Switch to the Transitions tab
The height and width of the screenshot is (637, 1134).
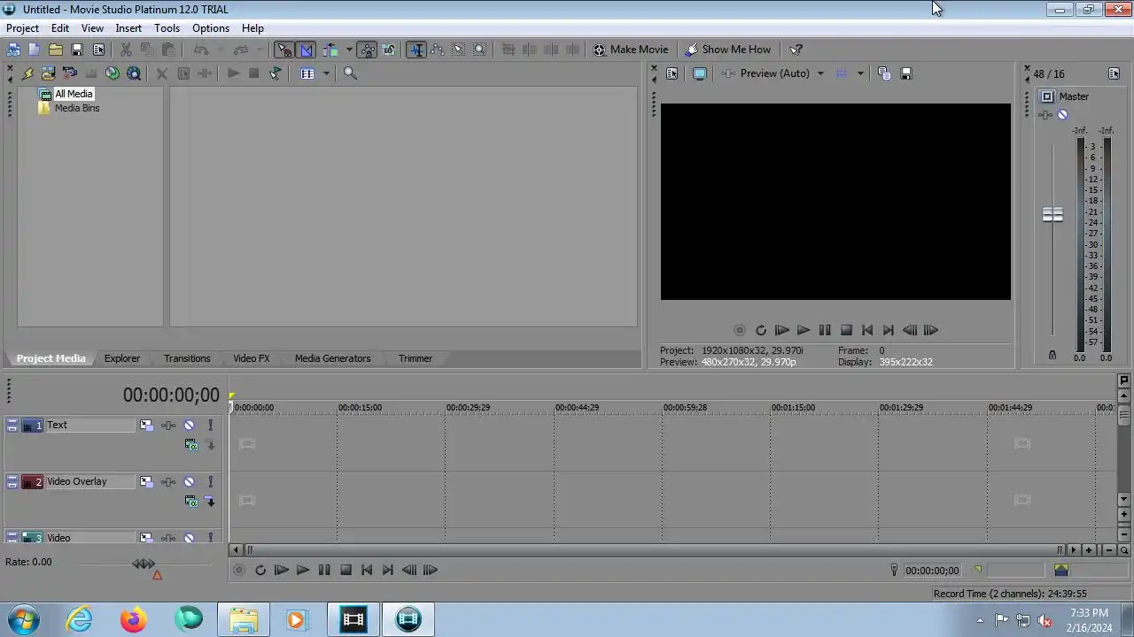187,358
